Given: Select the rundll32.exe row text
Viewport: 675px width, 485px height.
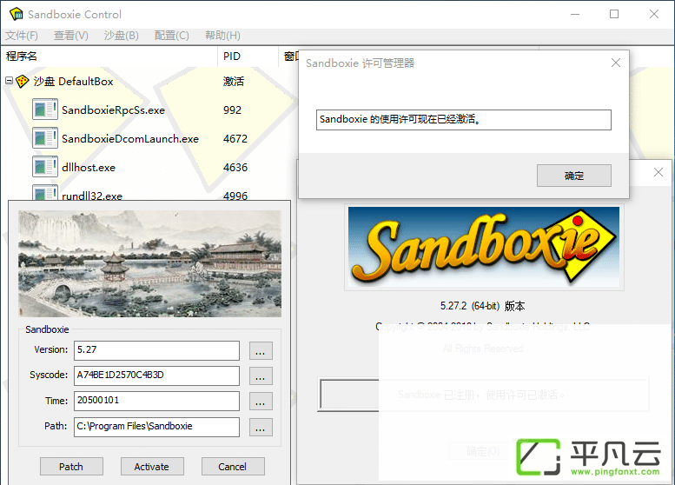Looking at the screenshot, I should [92, 195].
